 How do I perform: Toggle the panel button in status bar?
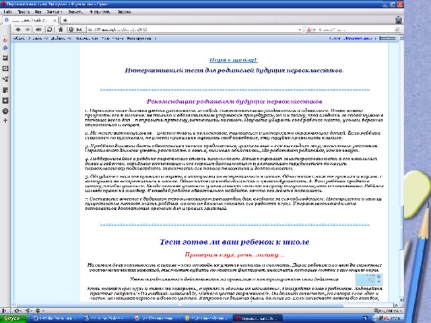point(5,311)
